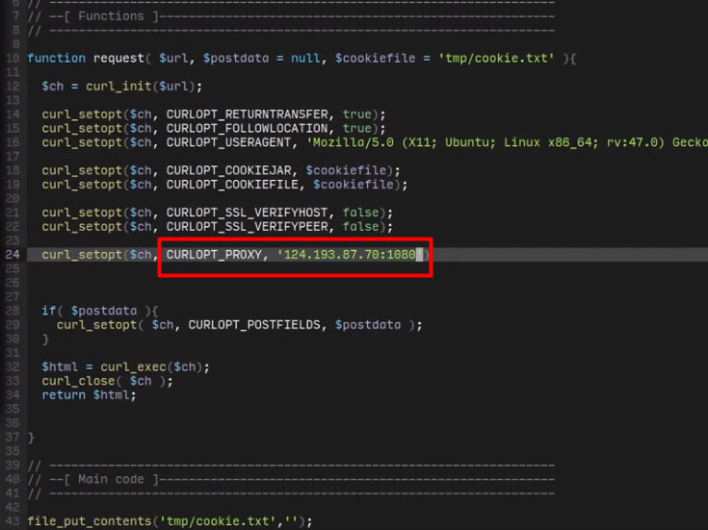Click the CURLOPT_PROXY constant on line 24

pyautogui.click(x=214, y=254)
